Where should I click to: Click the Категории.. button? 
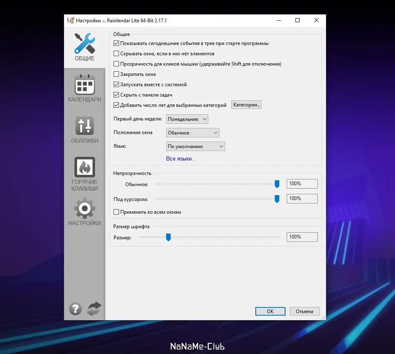(x=246, y=105)
